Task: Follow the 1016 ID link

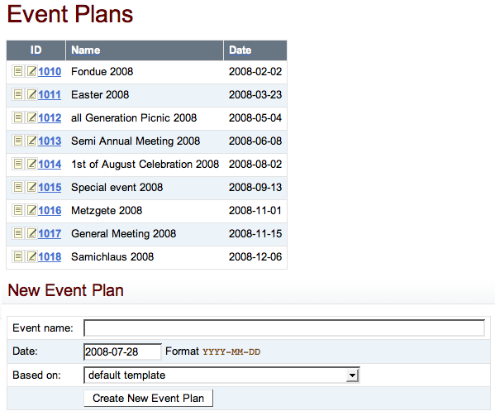Action: click(x=50, y=210)
